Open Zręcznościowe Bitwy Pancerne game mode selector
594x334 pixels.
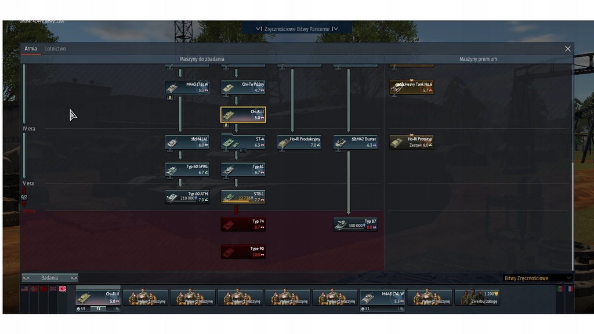point(296,29)
